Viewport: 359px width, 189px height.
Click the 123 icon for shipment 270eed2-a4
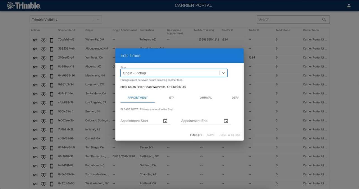pos(35,58)
